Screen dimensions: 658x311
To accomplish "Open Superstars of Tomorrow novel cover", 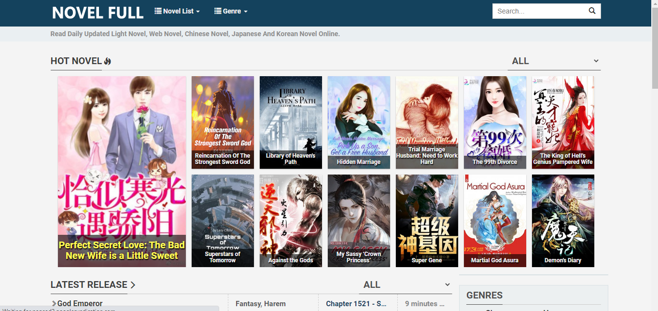I will (x=223, y=221).
